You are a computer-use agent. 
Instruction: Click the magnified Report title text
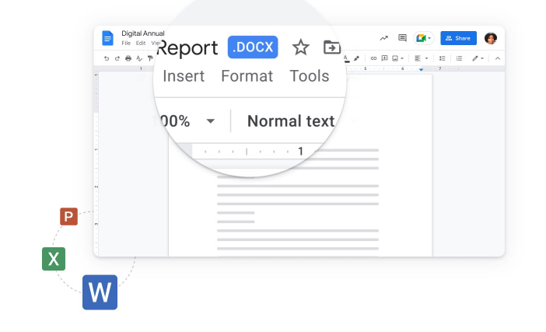(x=187, y=48)
